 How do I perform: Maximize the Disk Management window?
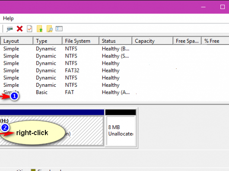[x=222, y=7]
